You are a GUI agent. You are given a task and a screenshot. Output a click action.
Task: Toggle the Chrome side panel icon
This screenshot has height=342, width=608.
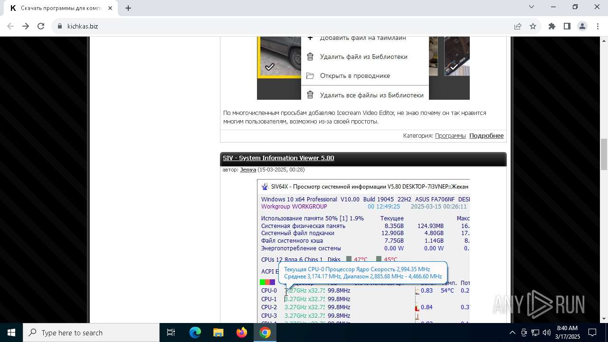[567, 26]
